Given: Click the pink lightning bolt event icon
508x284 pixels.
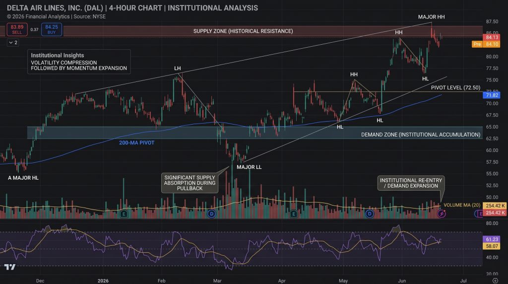Looking at the screenshot, I should click(x=441, y=213).
